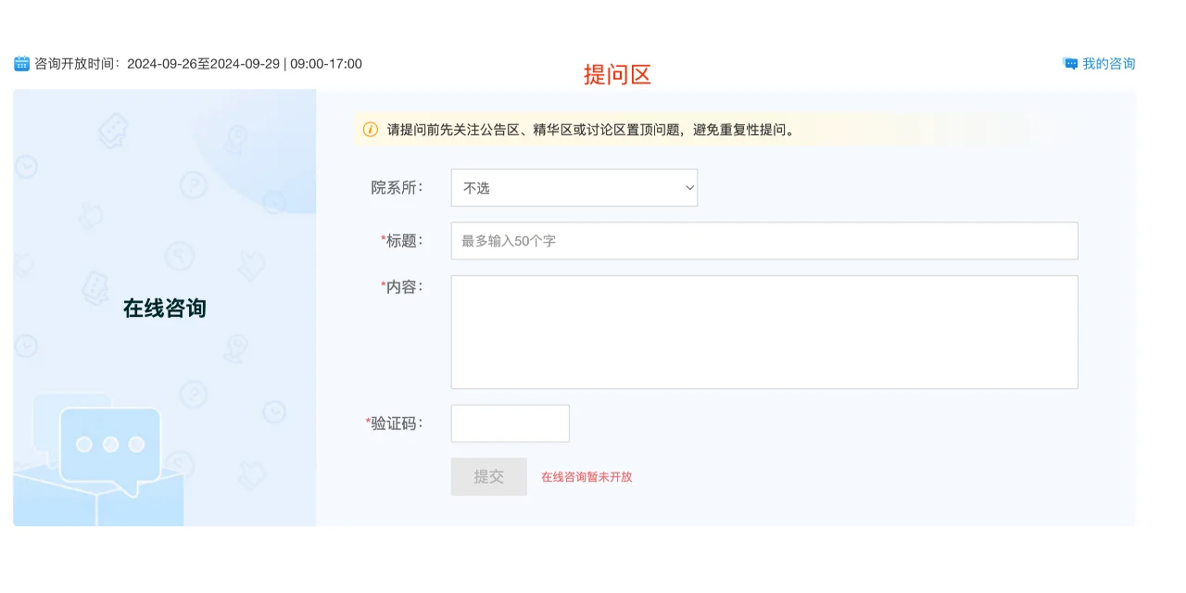
Task: Click the red 在线咨询暂未开放 notice text
Action: 587,476
